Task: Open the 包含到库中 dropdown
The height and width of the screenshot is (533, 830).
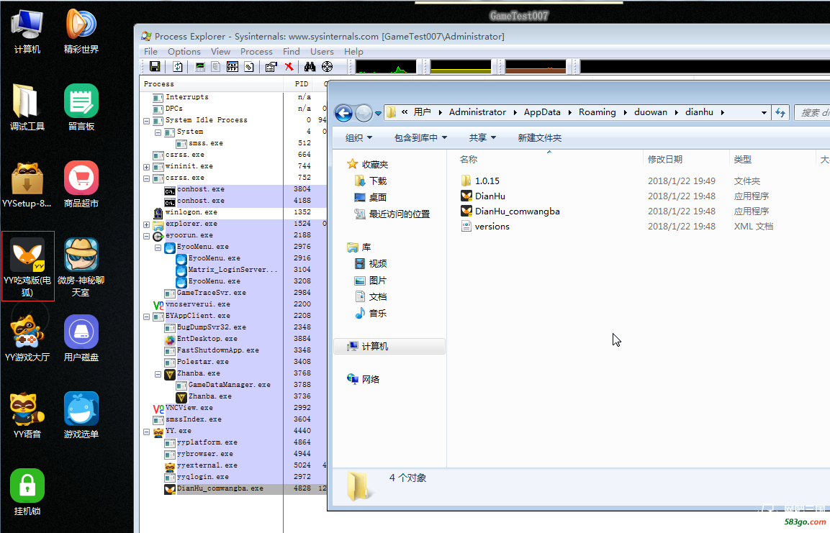Action: [420, 138]
